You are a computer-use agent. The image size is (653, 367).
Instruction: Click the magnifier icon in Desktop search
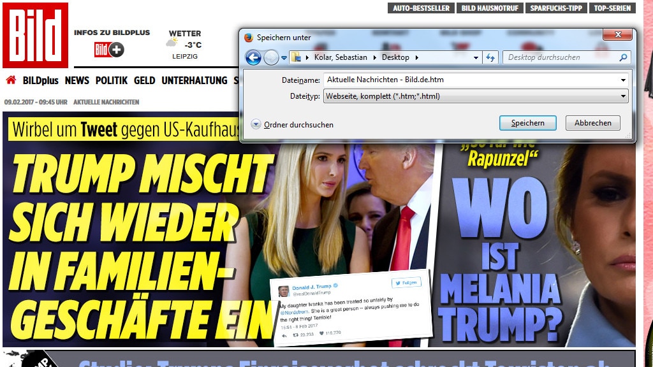click(623, 57)
